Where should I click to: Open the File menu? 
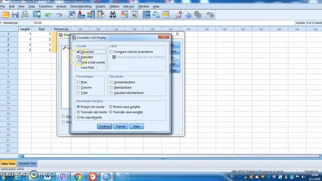tap(3, 7)
